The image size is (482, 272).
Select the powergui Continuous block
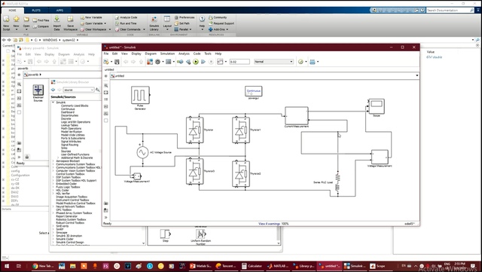[x=254, y=91]
